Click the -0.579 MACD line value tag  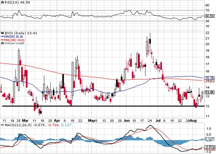click(210, 147)
